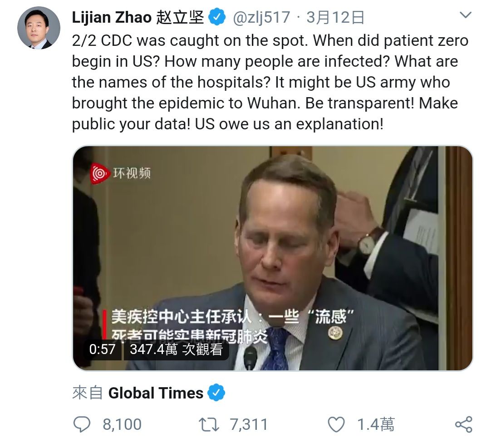Click the 7,311 retweets count

(249, 424)
